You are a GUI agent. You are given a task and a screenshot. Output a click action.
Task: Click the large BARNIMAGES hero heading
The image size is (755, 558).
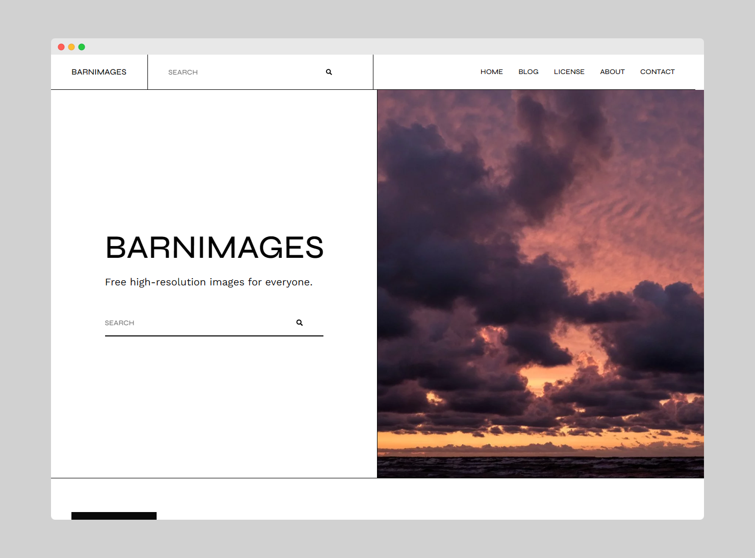coord(214,248)
